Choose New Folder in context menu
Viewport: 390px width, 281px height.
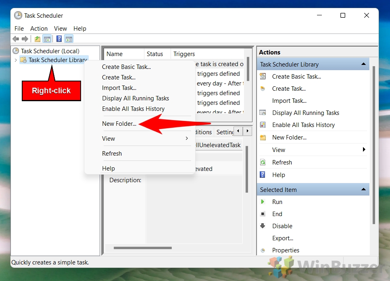click(119, 124)
